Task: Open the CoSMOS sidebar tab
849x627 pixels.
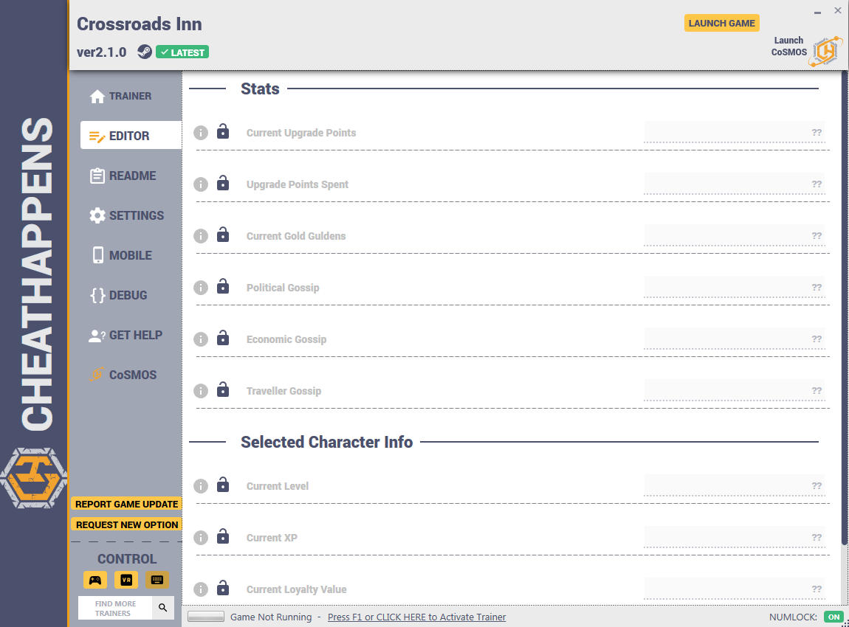Action: click(123, 375)
